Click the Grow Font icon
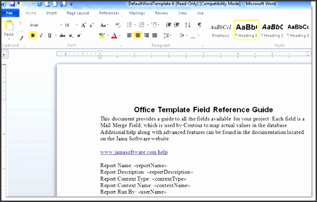The width and height of the screenshot is (317, 202). pyautogui.click(x=83, y=25)
